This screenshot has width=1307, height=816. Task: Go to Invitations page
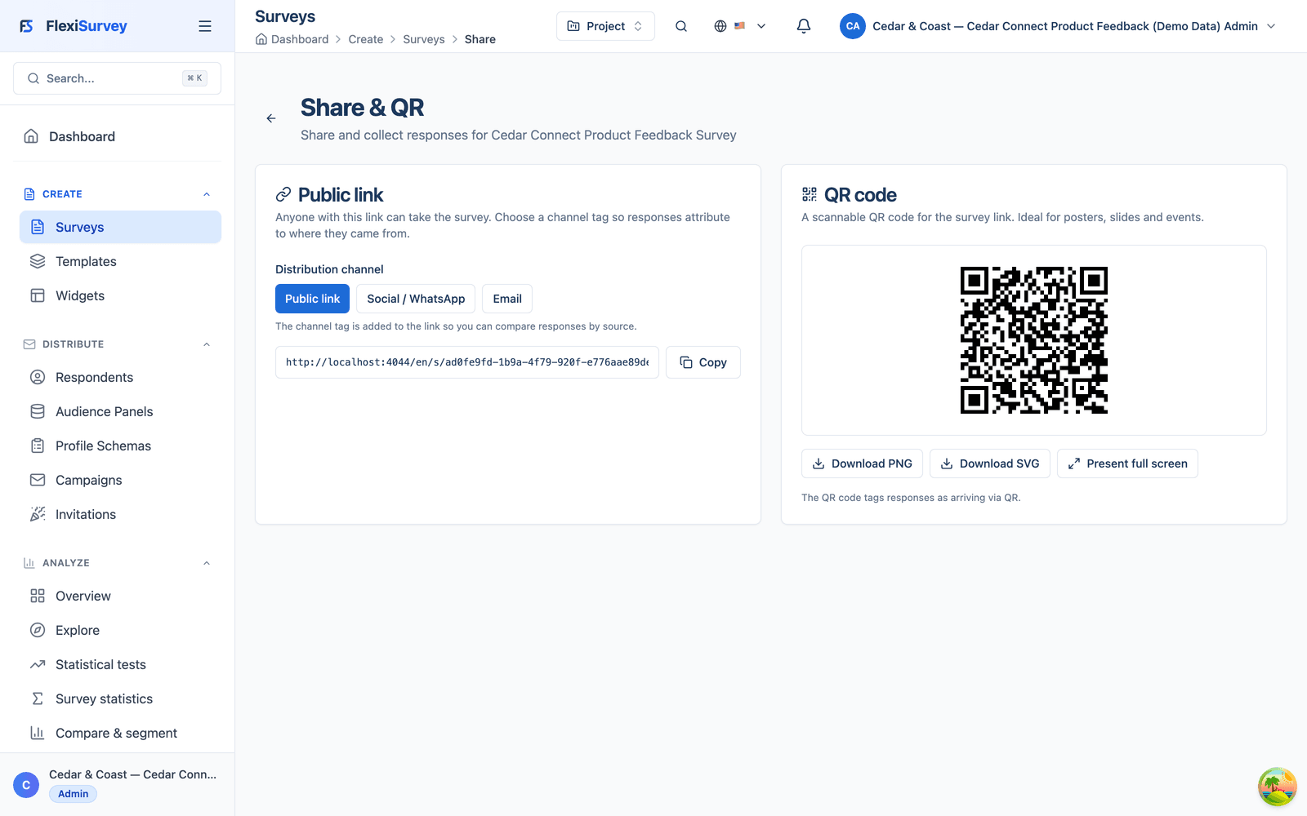point(121,514)
